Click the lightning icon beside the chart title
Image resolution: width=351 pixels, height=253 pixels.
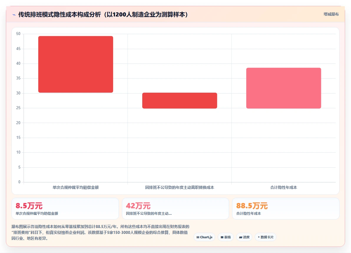pyautogui.click(x=14, y=15)
